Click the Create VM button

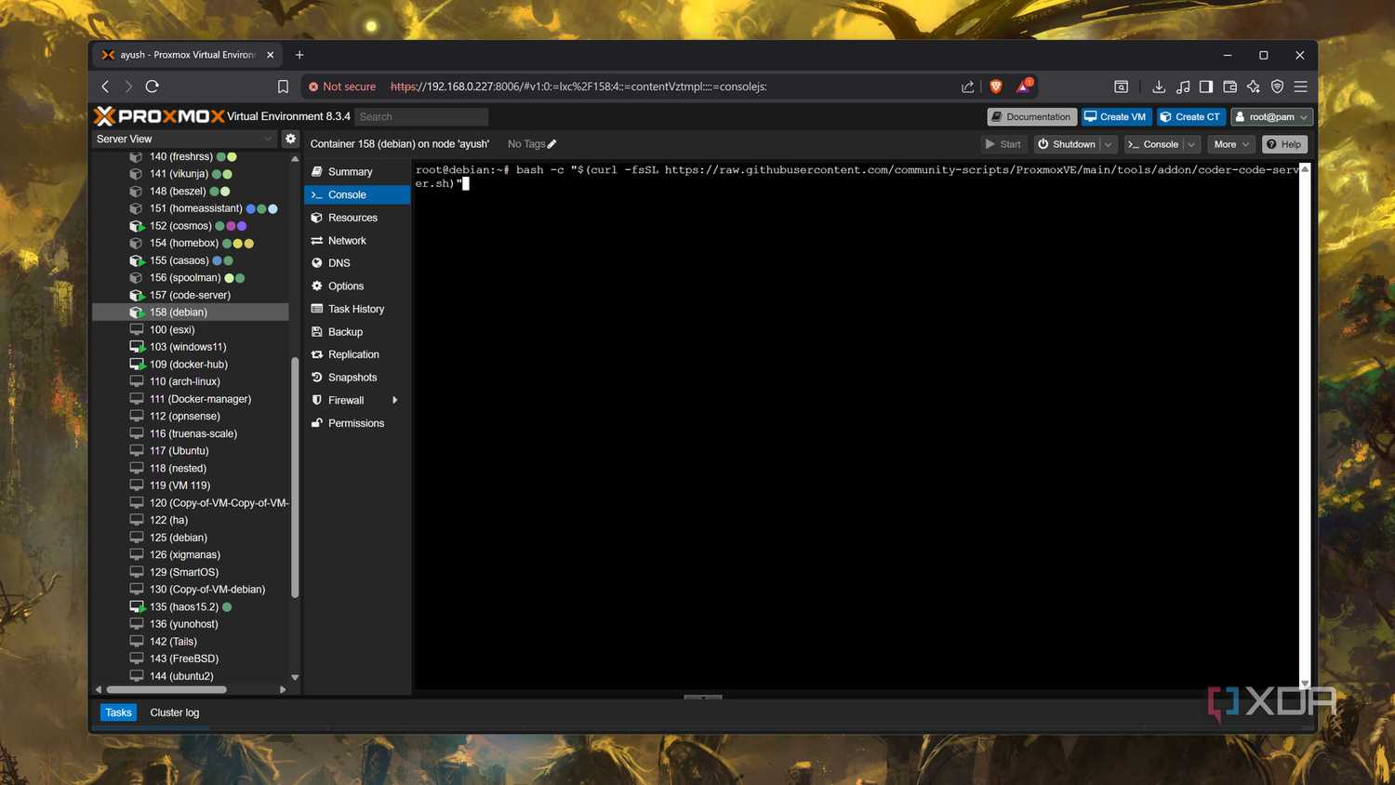(x=1116, y=117)
